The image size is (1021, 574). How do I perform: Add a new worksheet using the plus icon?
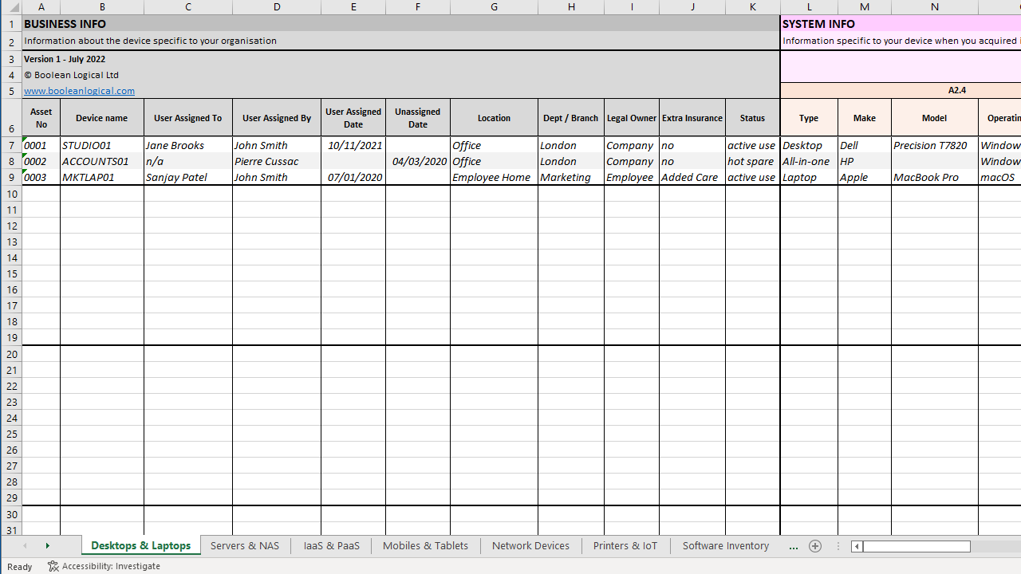[814, 546]
